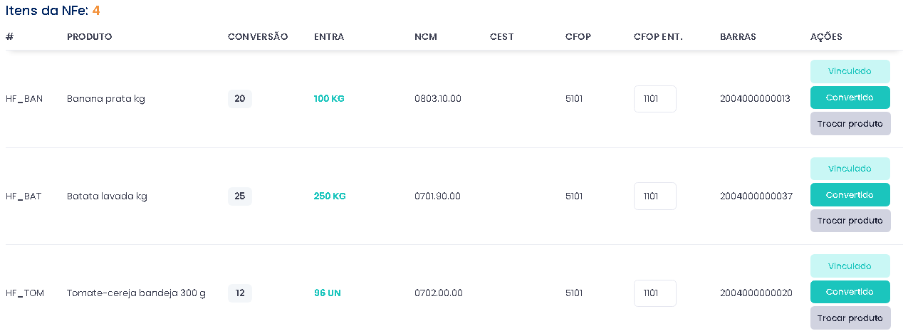Focus the CFOP ENT. field for HF_BAN

tap(654, 99)
